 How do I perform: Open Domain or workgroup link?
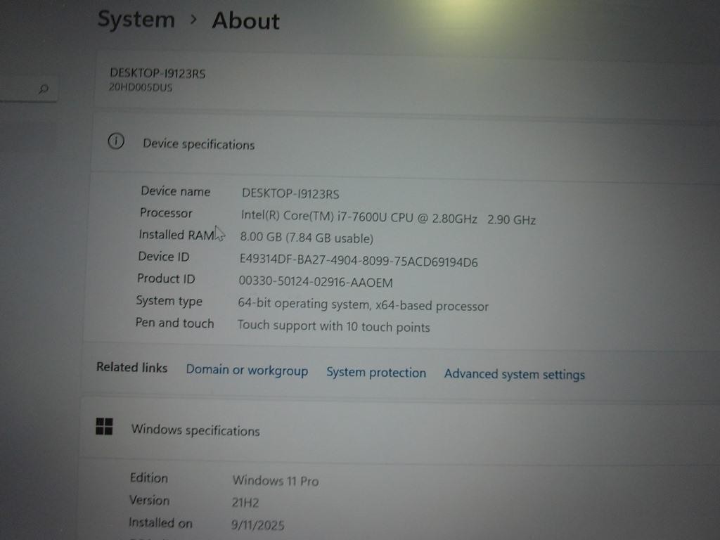pyautogui.click(x=247, y=371)
